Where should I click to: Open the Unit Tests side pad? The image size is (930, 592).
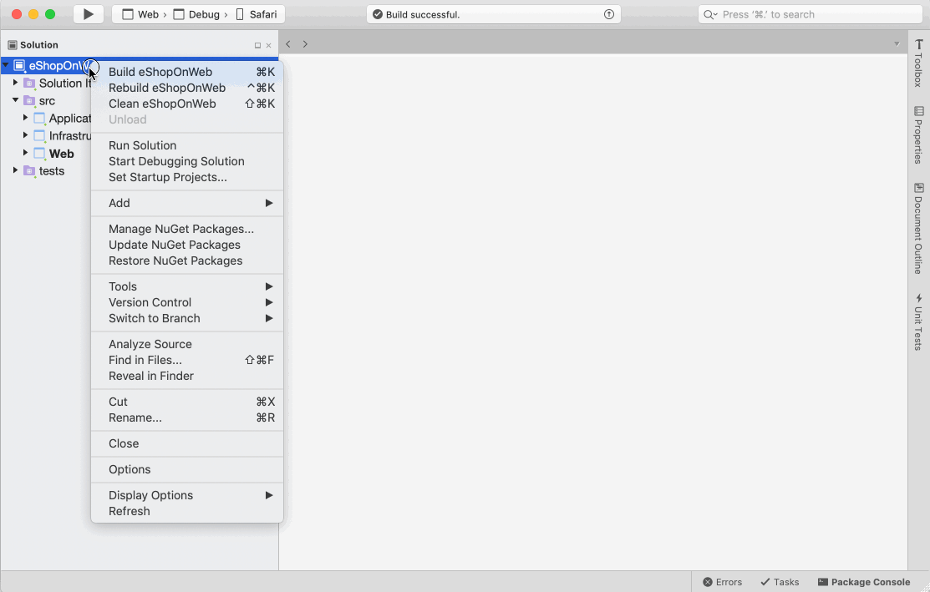tap(918, 321)
